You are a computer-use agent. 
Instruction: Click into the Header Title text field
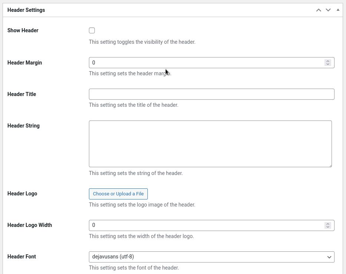pyautogui.click(x=211, y=94)
